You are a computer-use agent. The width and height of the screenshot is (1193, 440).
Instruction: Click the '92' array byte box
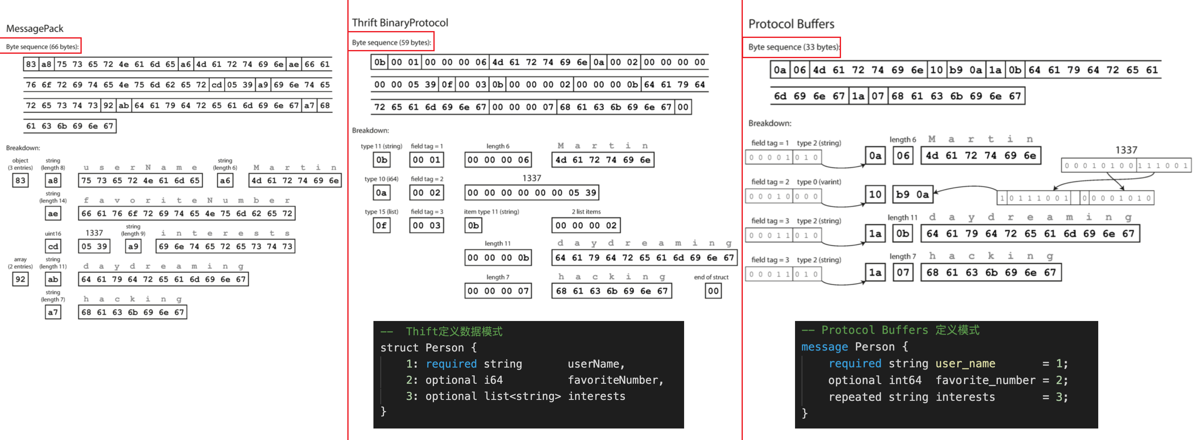coord(21,279)
